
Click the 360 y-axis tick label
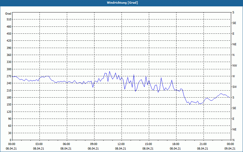point(9,55)
